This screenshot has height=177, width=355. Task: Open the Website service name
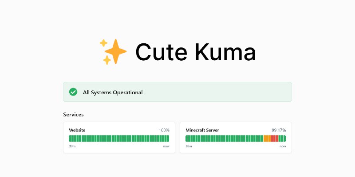tap(77, 130)
